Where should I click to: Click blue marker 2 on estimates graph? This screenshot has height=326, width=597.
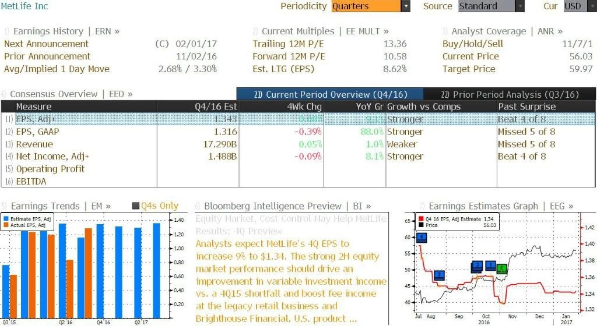click(440, 275)
